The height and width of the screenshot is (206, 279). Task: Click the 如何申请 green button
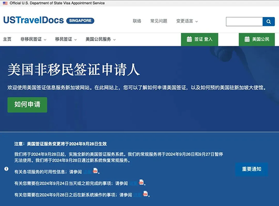click(27, 105)
